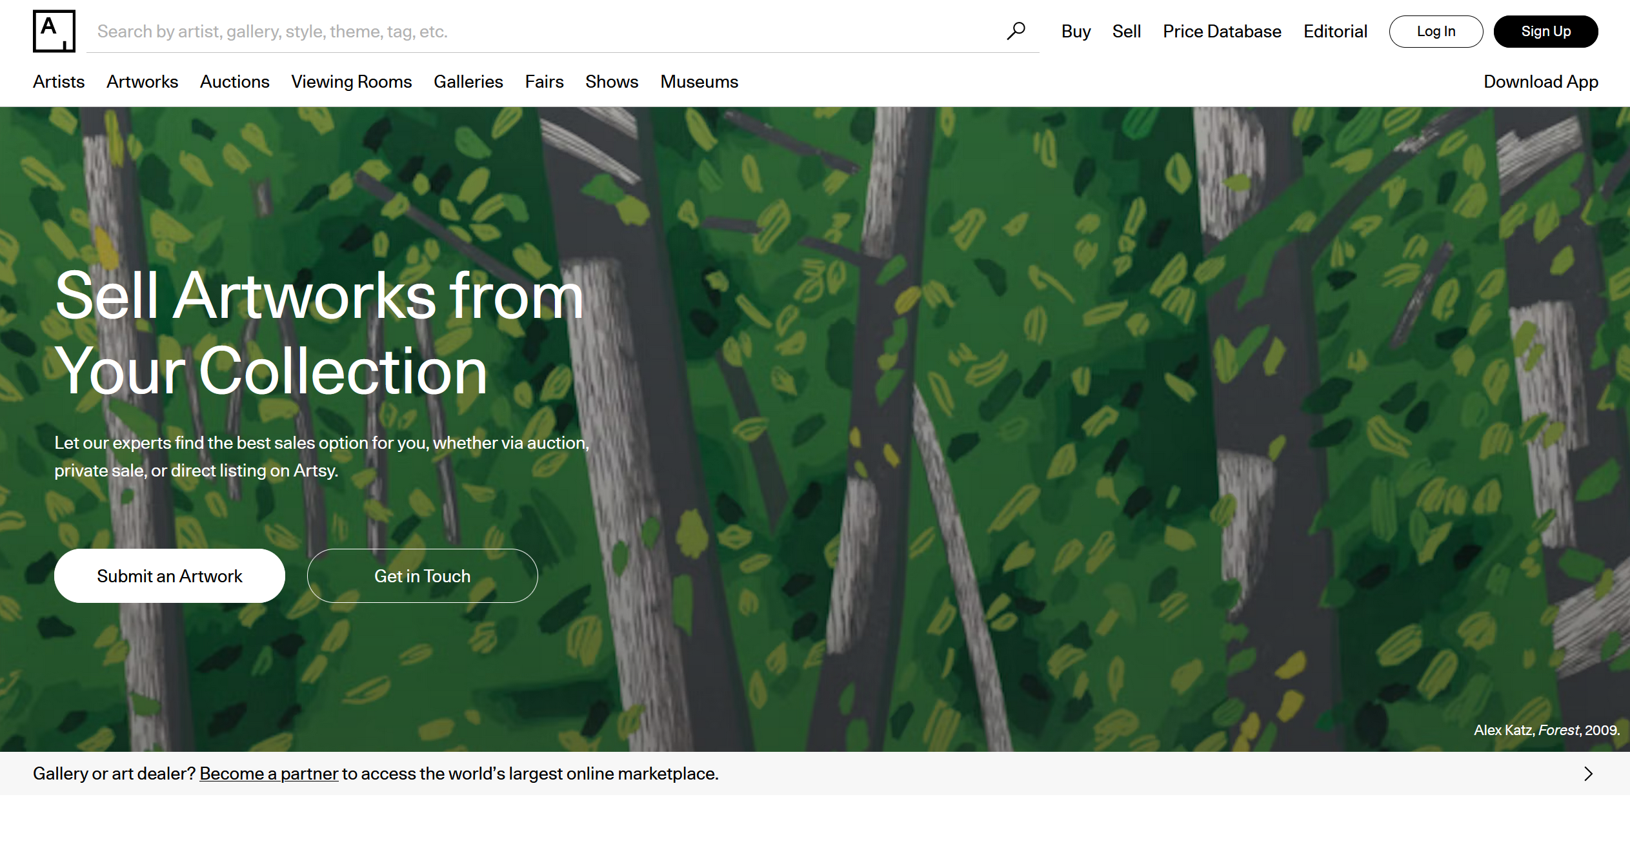Click Submit an Artwork button

pyautogui.click(x=170, y=575)
